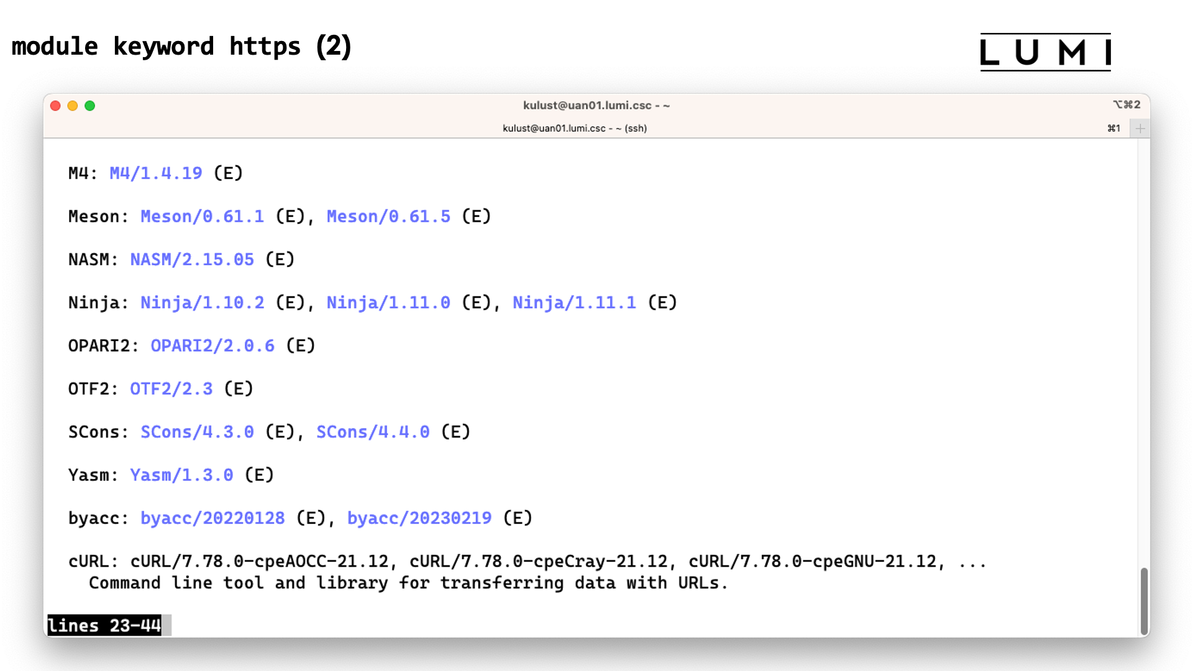Viewport: 1193px width, 671px height.
Task: Click the slide title 'module keyword https (2)'
Action: pos(181,47)
